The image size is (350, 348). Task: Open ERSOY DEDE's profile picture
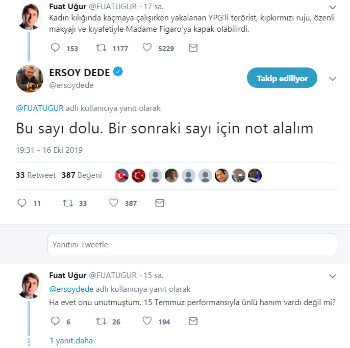click(x=30, y=79)
